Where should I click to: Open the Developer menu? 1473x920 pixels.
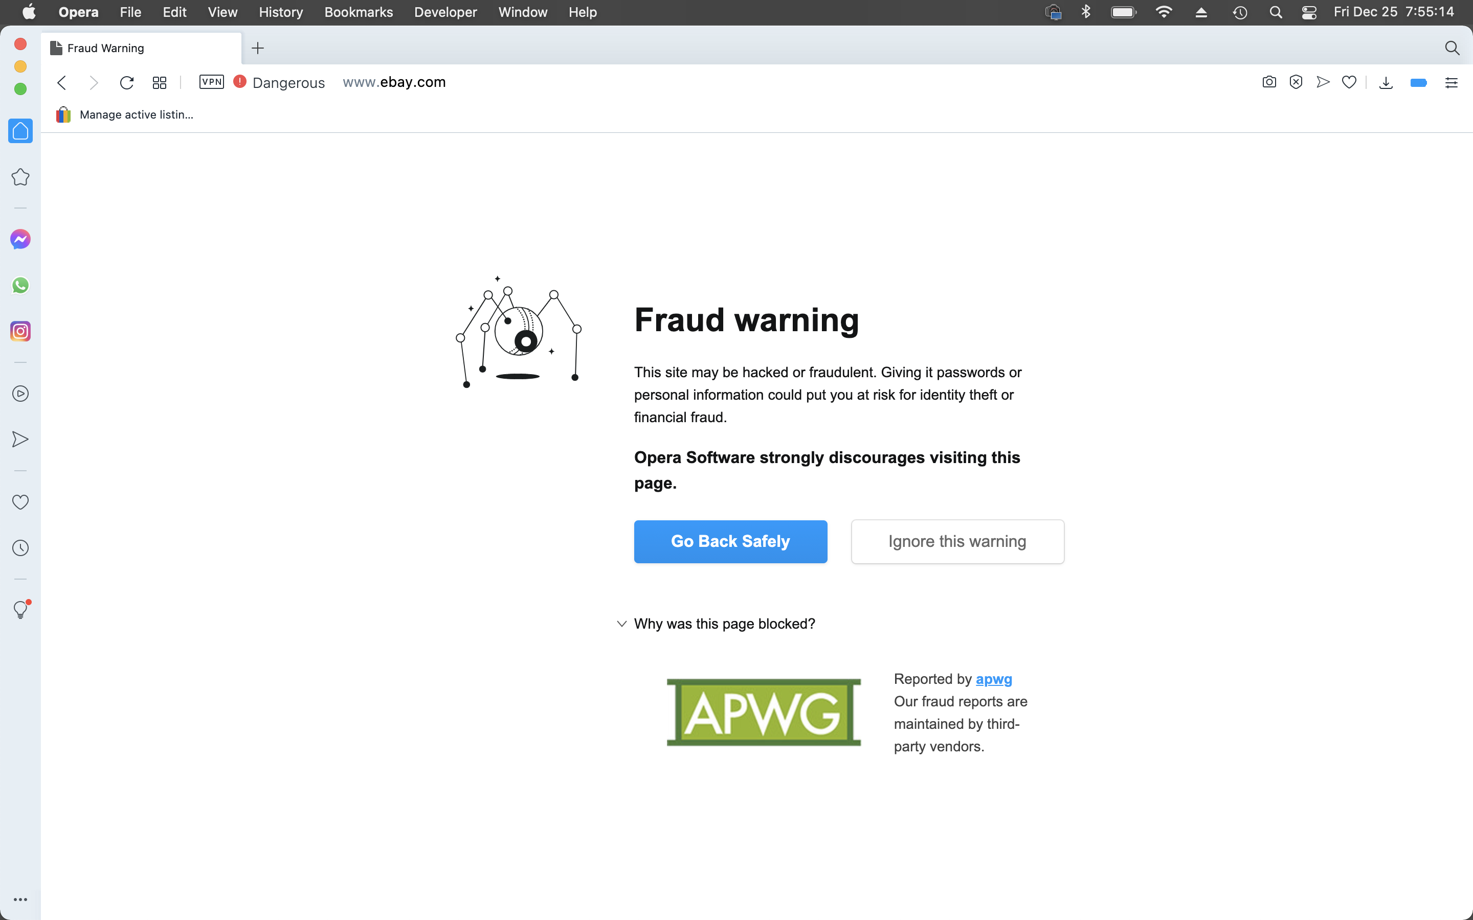point(445,12)
